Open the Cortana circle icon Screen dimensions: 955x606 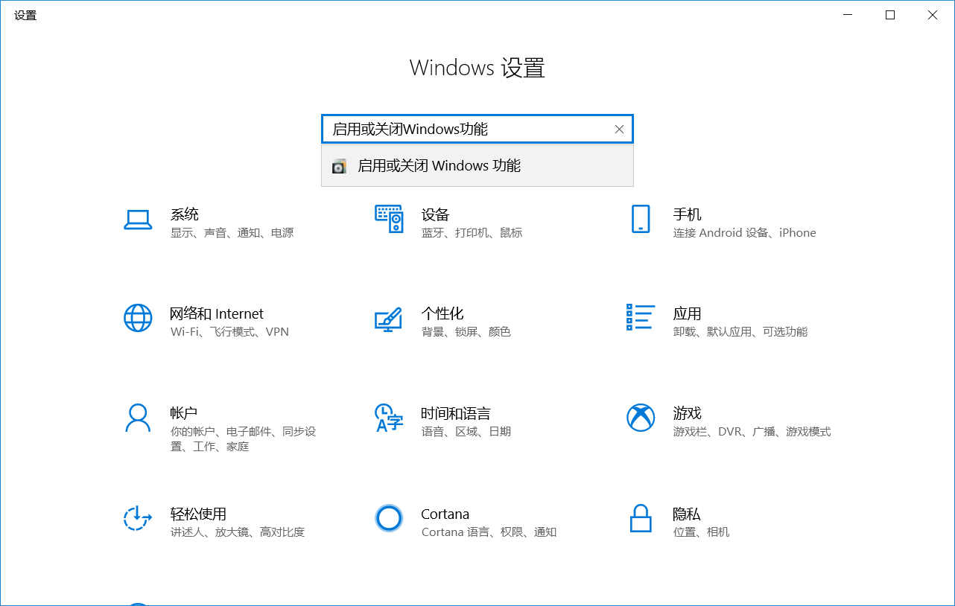pyautogui.click(x=389, y=517)
